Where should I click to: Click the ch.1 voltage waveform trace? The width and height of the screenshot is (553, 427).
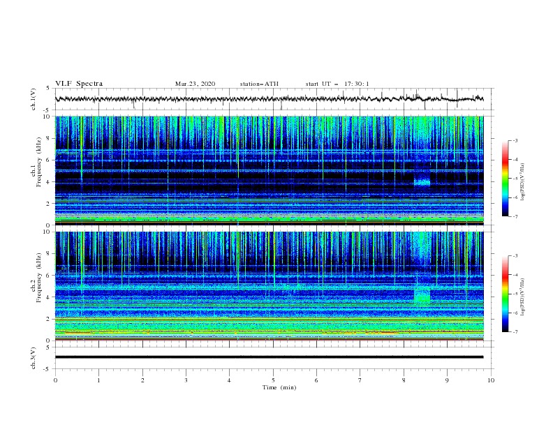pyautogui.click(x=269, y=99)
